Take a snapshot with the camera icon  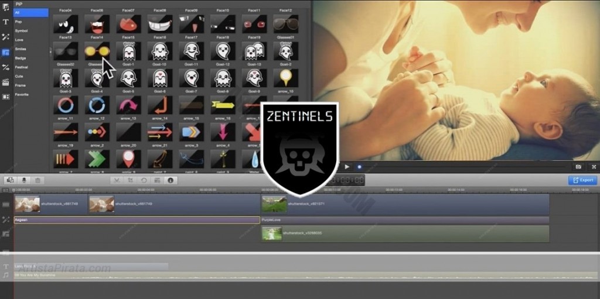(x=578, y=167)
